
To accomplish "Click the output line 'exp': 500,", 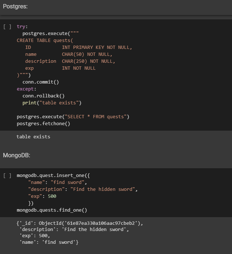I will click(35, 236).
